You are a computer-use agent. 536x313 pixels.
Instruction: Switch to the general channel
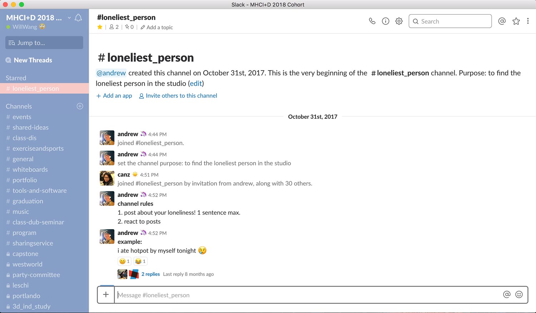(x=23, y=159)
